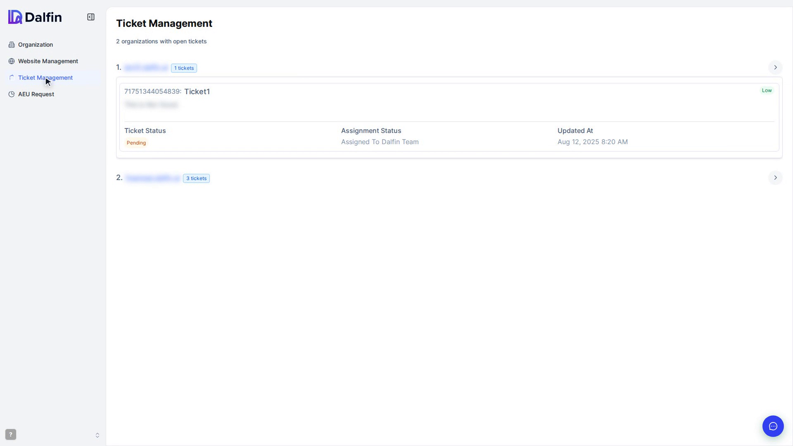Click the 'Ticket Status' label
Viewport: 793px width, 446px height.
click(145, 130)
